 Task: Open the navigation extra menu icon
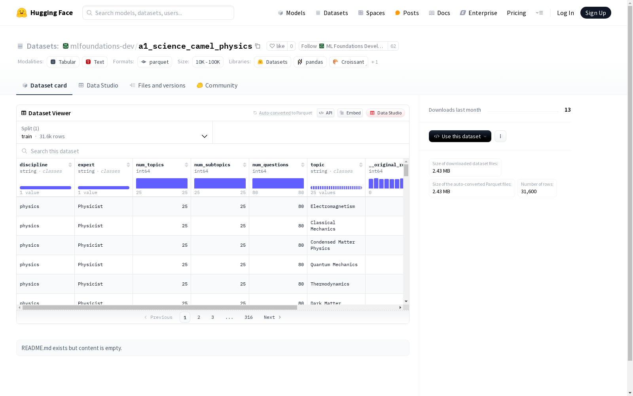pos(539,13)
